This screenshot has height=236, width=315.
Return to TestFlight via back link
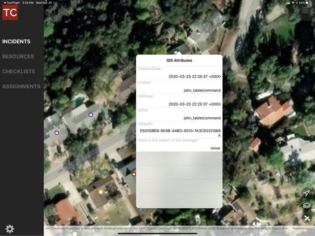[x=12, y=3]
